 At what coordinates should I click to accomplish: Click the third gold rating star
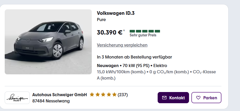[x=103, y=95]
